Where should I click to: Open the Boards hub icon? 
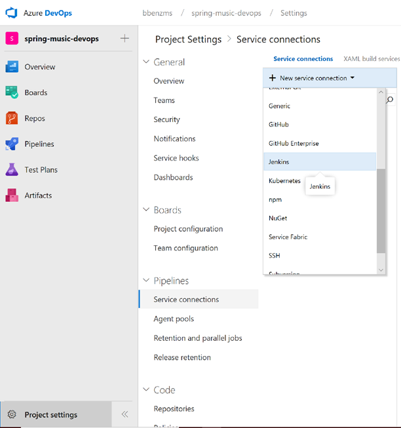tap(12, 92)
